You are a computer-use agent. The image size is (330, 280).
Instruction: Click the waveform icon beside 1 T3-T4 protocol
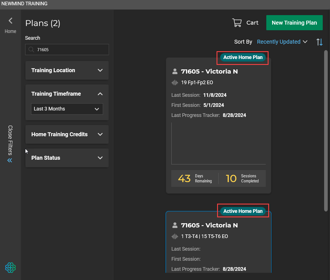click(x=175, y=237)
